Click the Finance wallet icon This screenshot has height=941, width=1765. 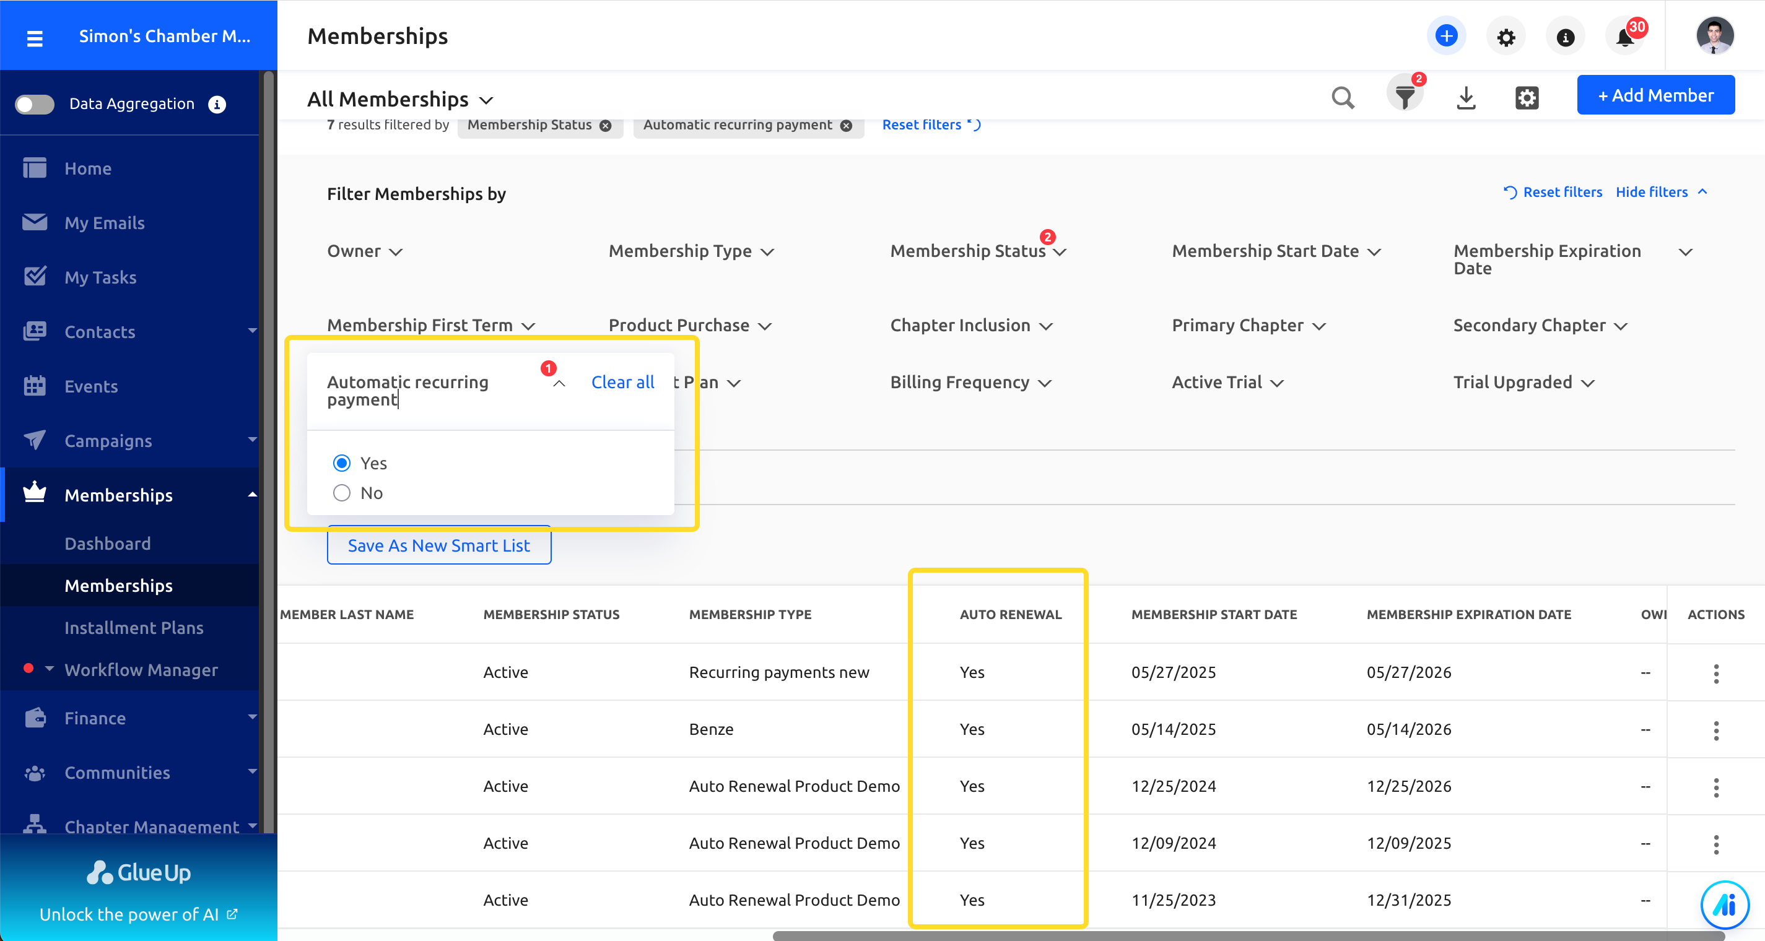pos(34,717)
